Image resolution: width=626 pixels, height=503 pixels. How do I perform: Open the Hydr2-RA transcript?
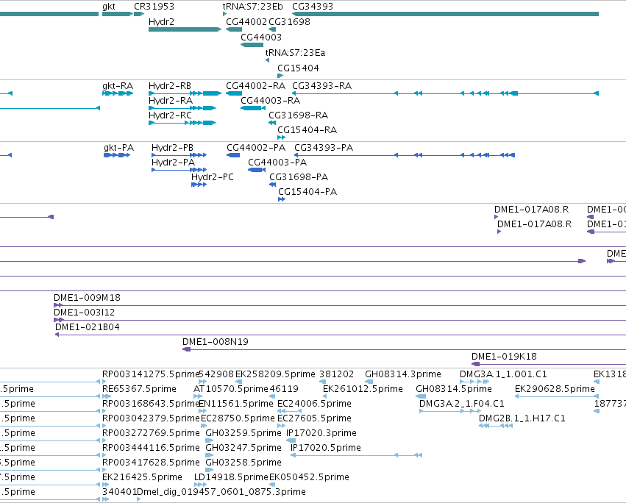[x=182, y=108]
